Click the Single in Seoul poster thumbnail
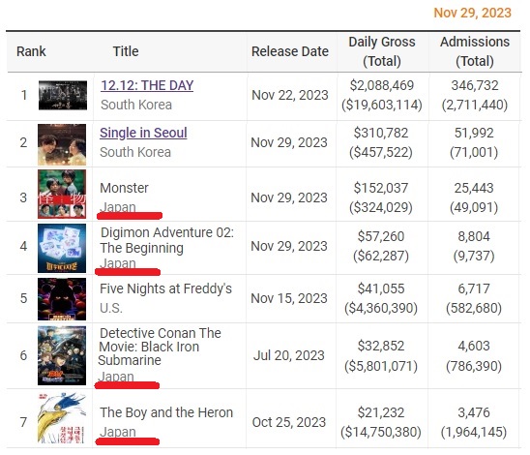This screenshot has height=455, width=530. [62, 144]
